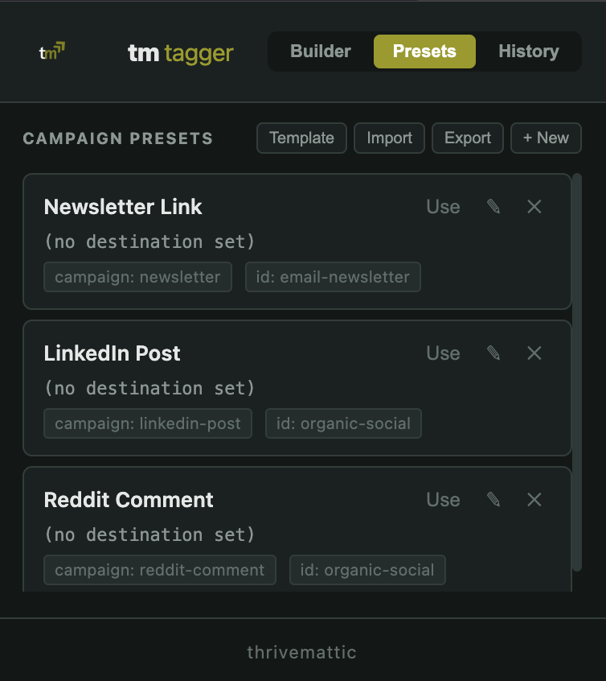Viewport: 606px width, 681px height.
Task: Click the tm tagger wordmark
Action: [180, 51]
